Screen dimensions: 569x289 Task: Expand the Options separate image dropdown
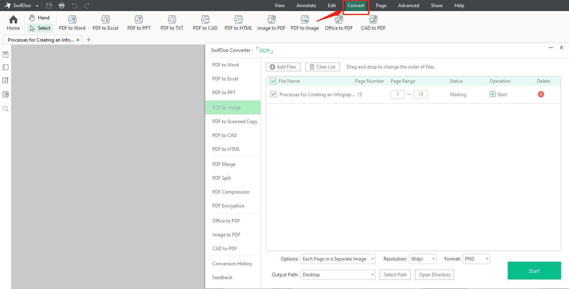pyautogui.click(x=338, y=259)
